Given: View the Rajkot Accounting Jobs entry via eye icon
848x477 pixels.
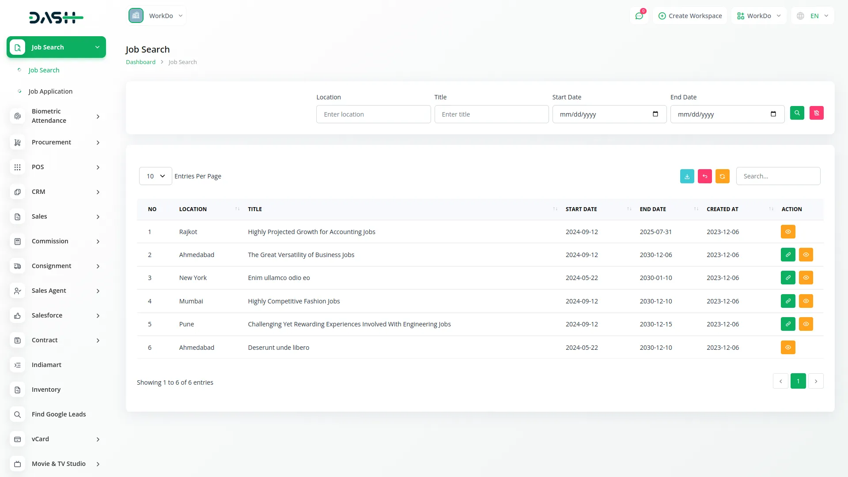Looking at the screenshot, I should (788, 232).
